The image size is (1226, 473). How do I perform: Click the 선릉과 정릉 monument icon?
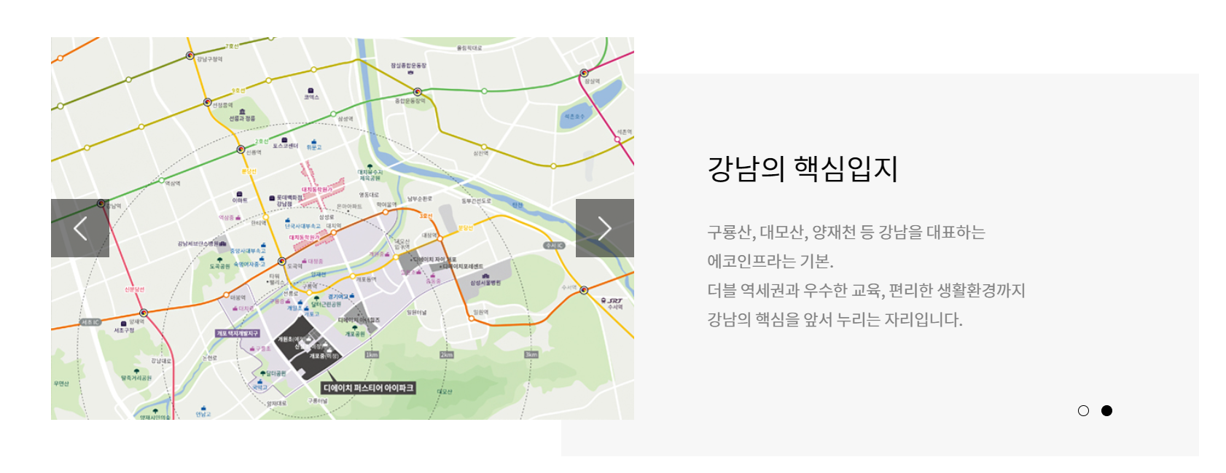[242, 112]
